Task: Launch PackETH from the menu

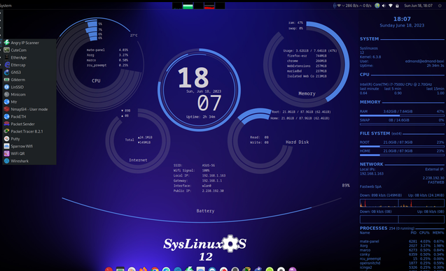Action: [29, 117]
